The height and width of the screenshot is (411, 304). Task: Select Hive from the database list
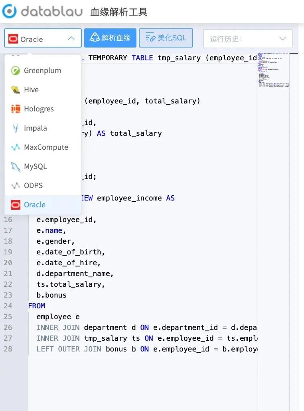[x=43, y=89]
